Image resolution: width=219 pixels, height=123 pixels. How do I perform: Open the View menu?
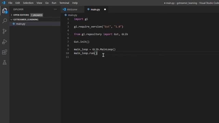click(39, 3)
